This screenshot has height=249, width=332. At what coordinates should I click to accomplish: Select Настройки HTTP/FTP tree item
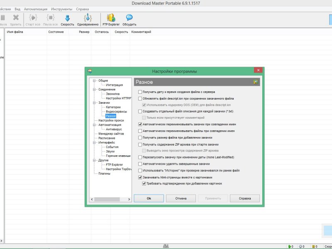(x=119, y=98)
